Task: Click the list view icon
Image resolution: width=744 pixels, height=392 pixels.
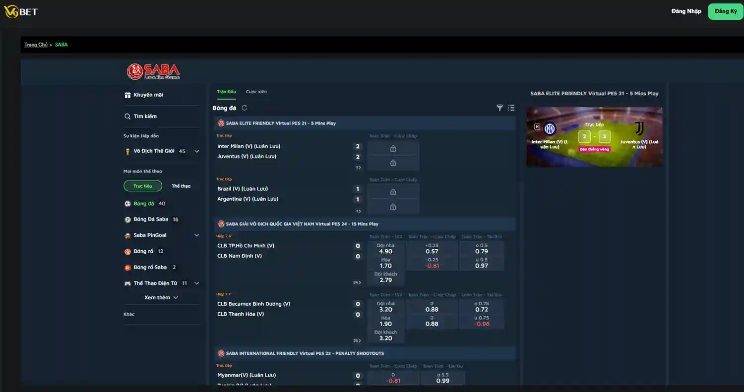Action: 511,108
